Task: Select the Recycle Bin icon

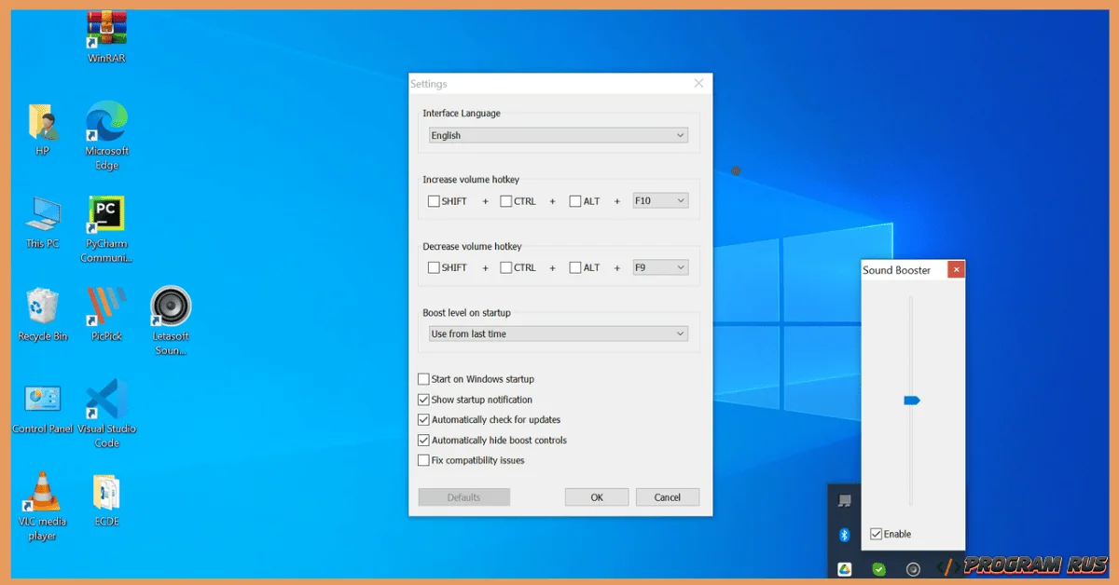Action: (x=43, y=307)
